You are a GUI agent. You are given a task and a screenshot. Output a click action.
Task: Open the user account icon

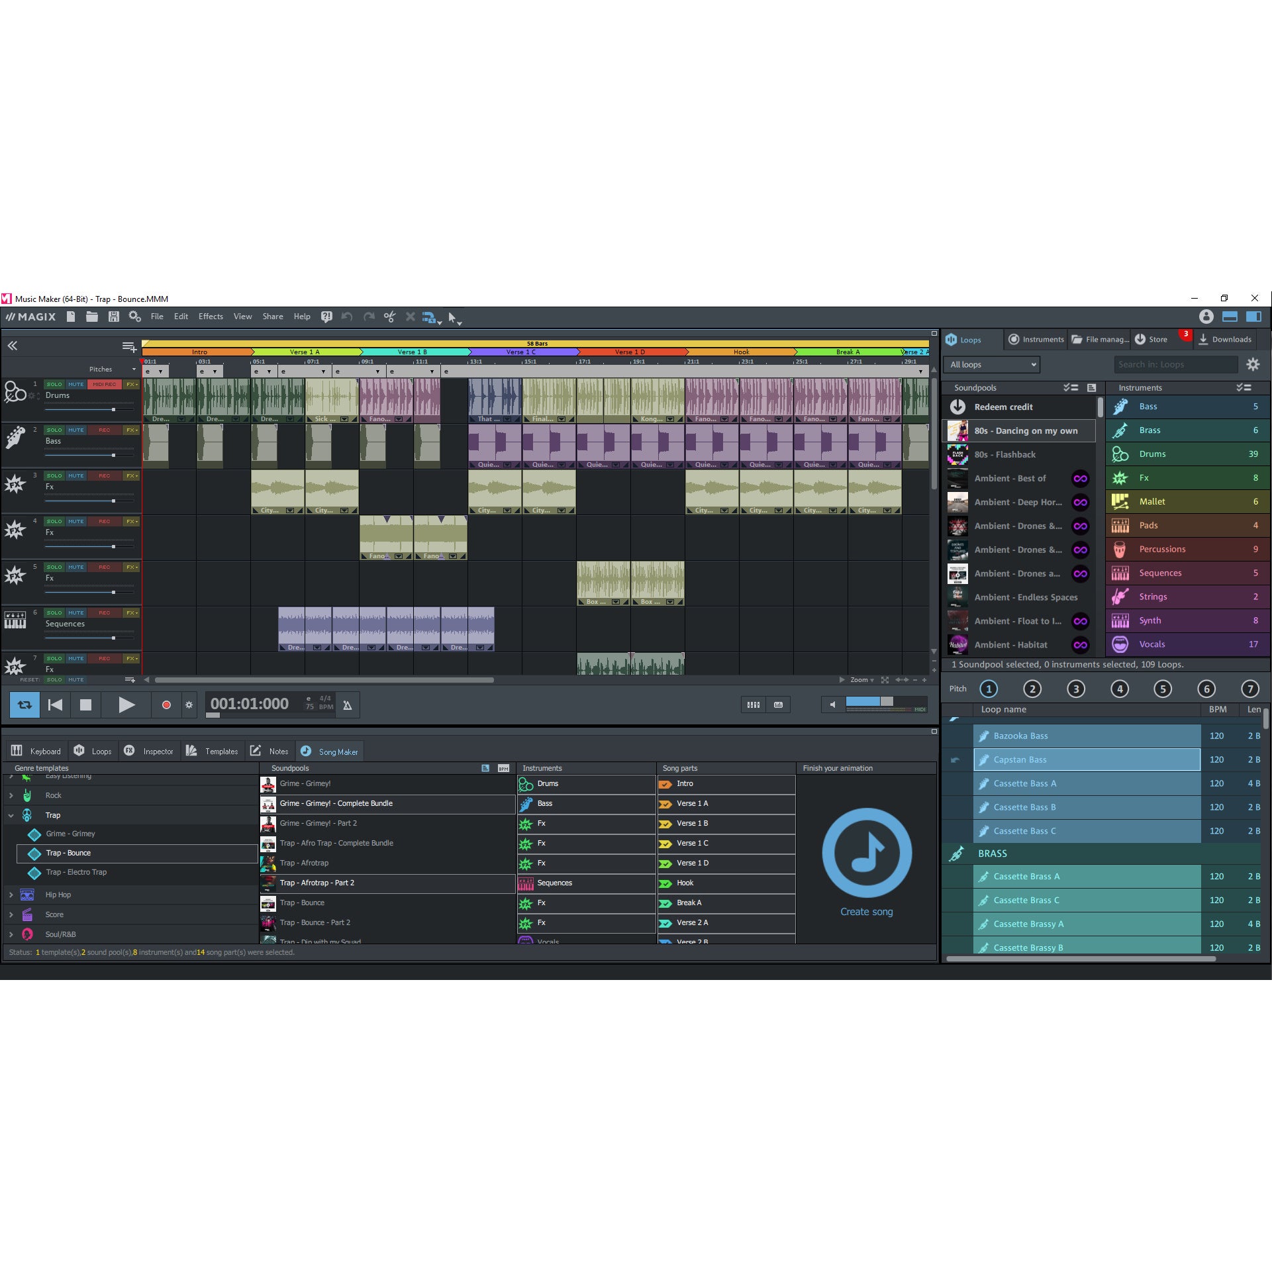[1206, 317]
